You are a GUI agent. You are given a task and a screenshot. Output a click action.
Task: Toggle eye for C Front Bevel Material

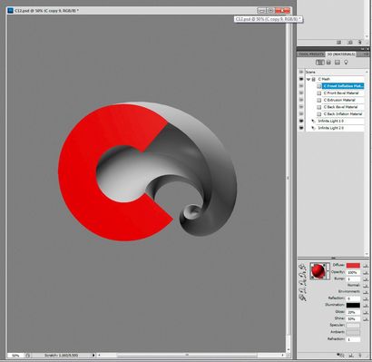coord(301,93)
